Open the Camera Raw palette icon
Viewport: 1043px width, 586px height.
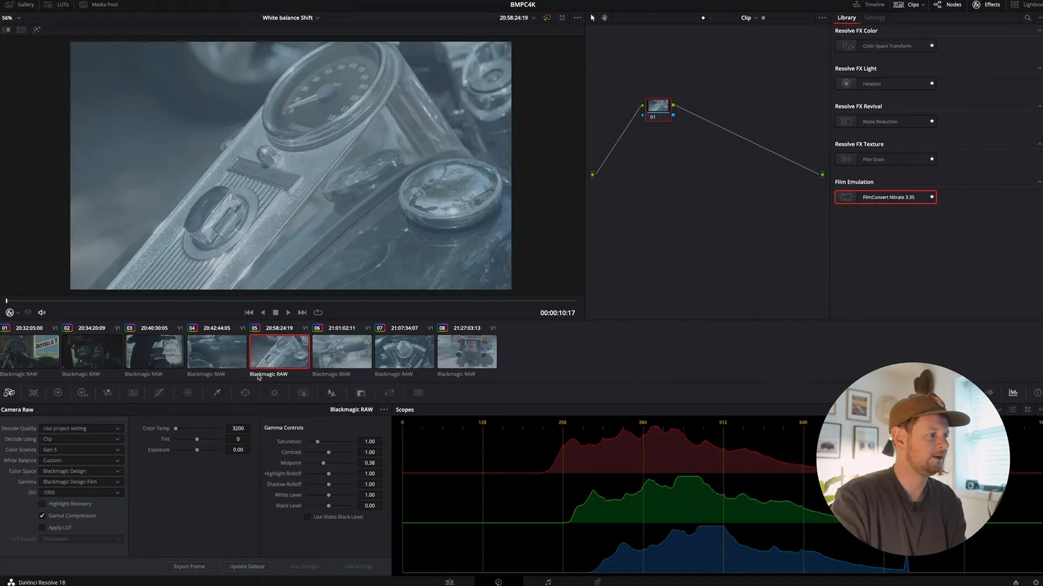(x=9, y=393)
